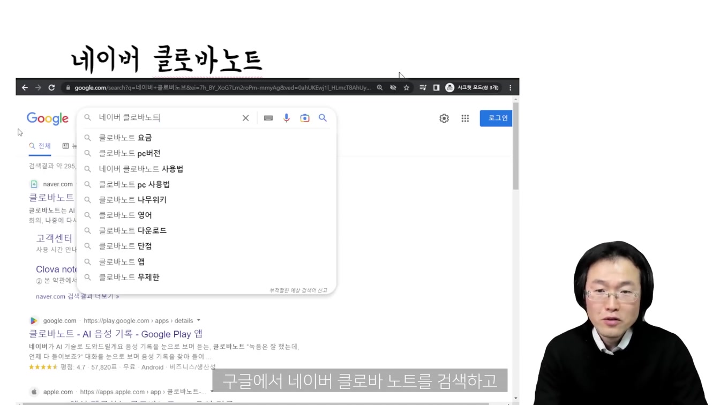
Task: Choose suggestion 클로바노트 영어
Action: (207, 215)
